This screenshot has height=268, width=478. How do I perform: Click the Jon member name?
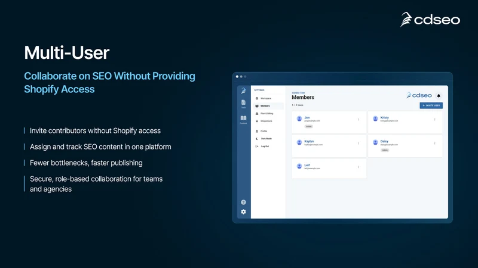pos(307,117)
